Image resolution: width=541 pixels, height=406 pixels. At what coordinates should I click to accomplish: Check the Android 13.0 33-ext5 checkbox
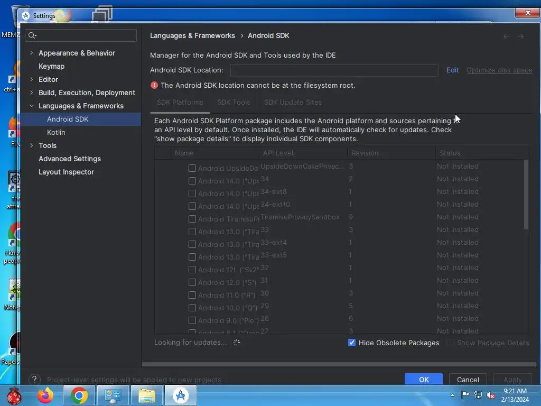coord(192,257)
